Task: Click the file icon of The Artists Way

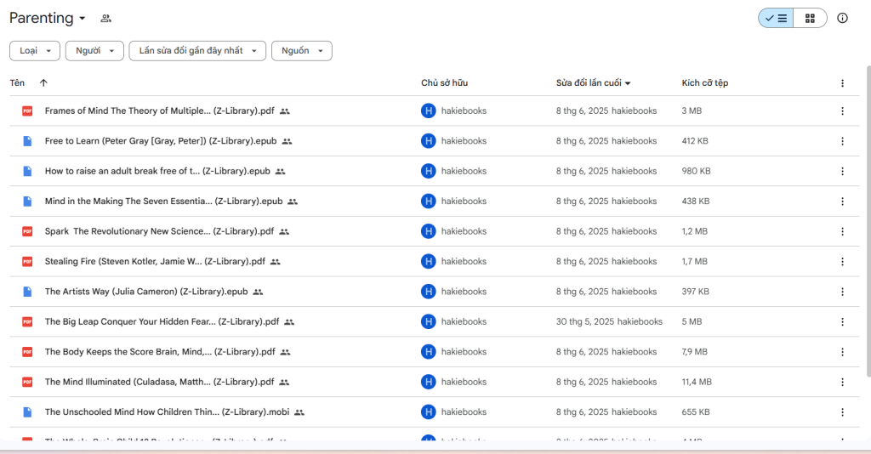Action: pos(27,292)
